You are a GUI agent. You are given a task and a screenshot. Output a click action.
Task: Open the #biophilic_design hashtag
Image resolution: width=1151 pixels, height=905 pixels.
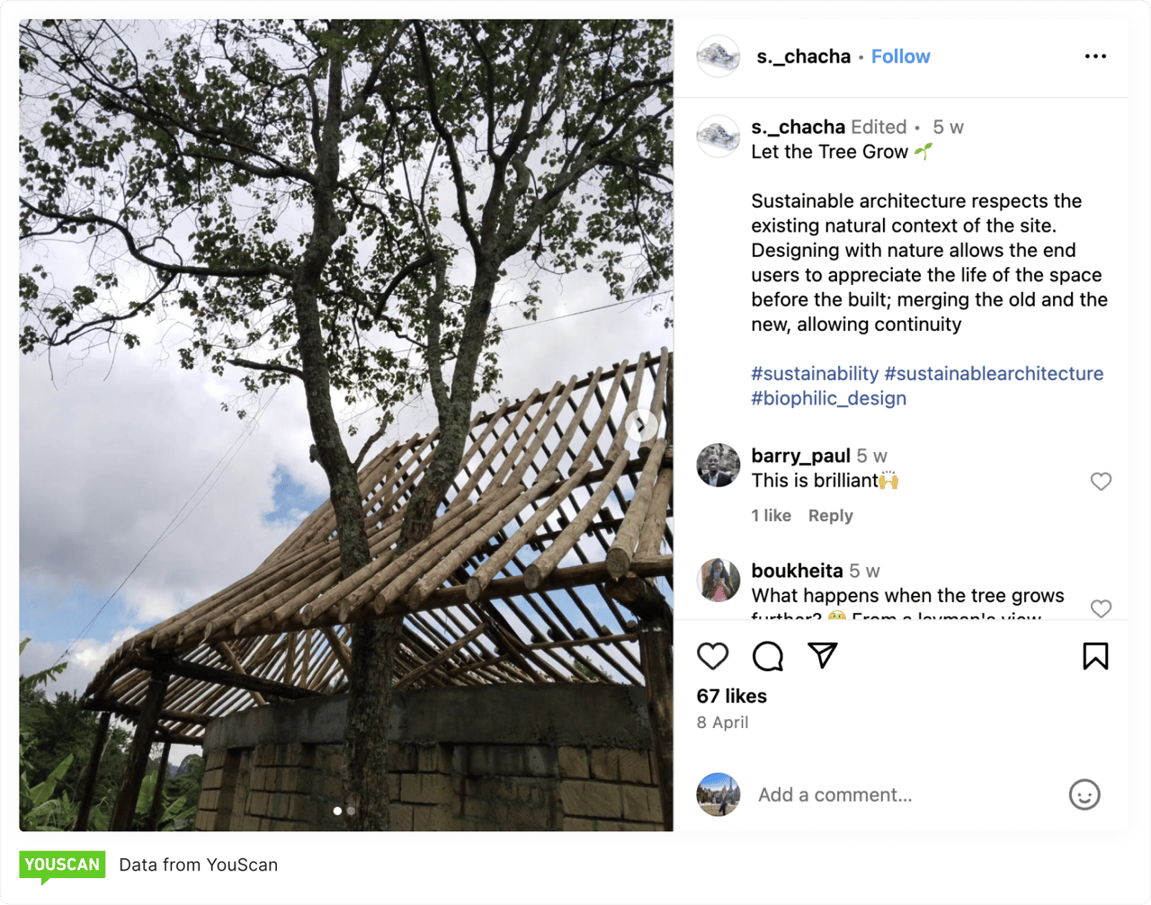click(828, 398)
